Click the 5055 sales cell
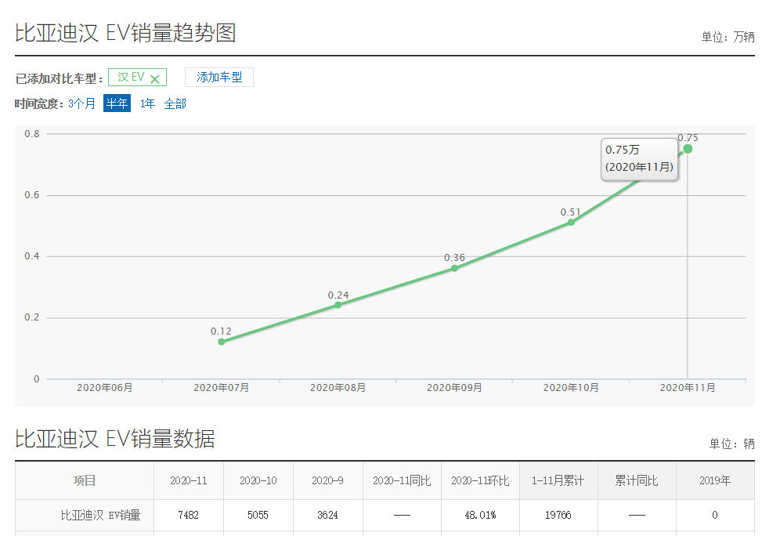The height and width of the screenshot is (536, 780). 258,515
